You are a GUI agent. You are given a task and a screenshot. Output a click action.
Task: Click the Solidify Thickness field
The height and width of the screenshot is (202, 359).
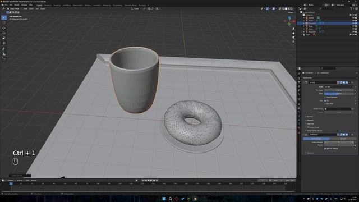tap(339, 90)
